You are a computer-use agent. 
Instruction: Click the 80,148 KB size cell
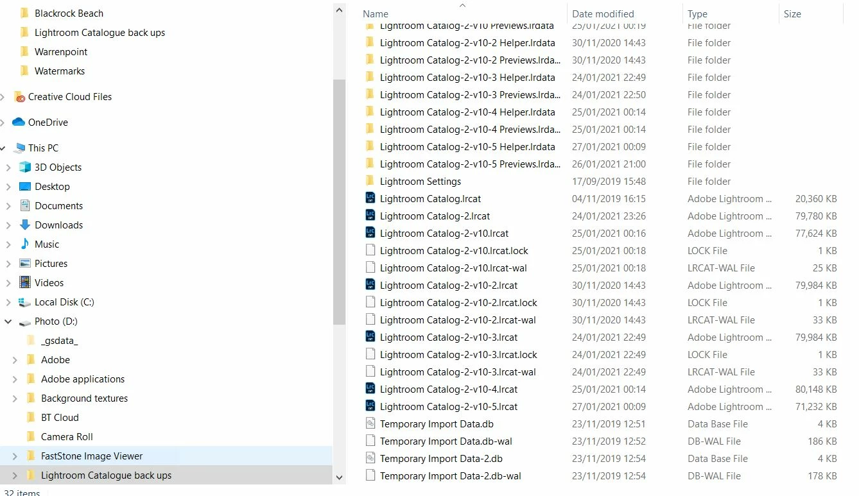pyautogui.click(x=816, y=389)
